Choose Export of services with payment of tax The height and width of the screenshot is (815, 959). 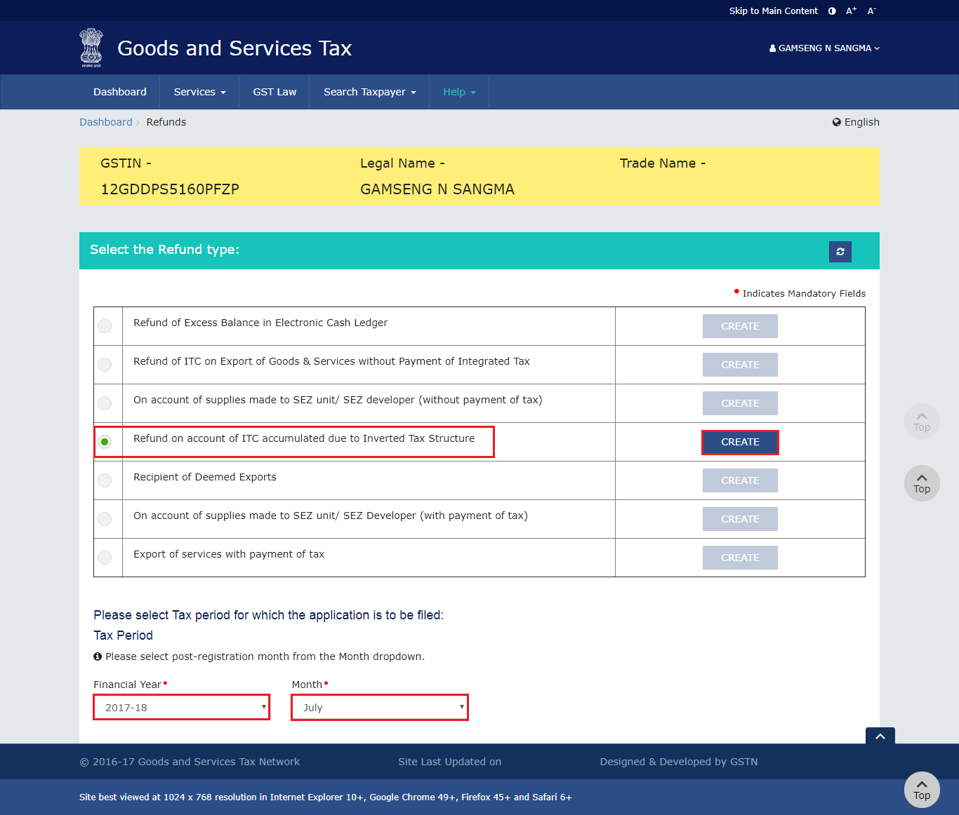click(x=105, y=557)
